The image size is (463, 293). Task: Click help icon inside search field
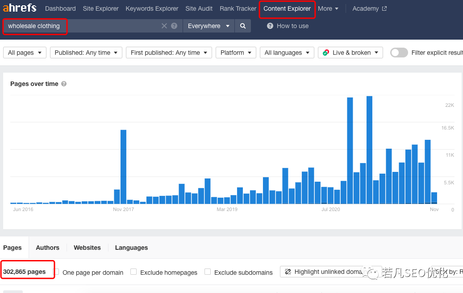(174, 26)
